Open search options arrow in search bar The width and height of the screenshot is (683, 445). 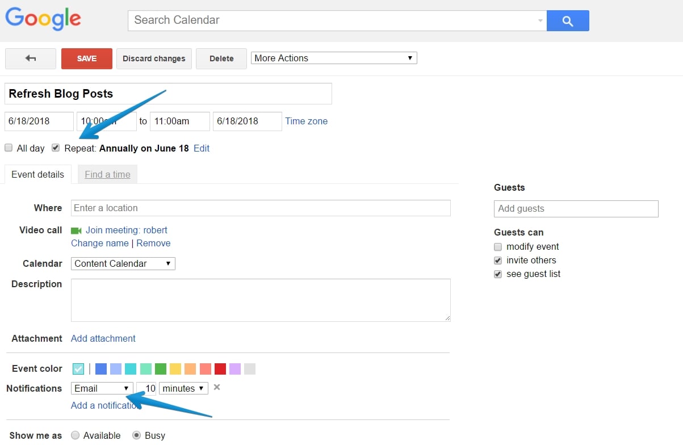coord(540,21)
